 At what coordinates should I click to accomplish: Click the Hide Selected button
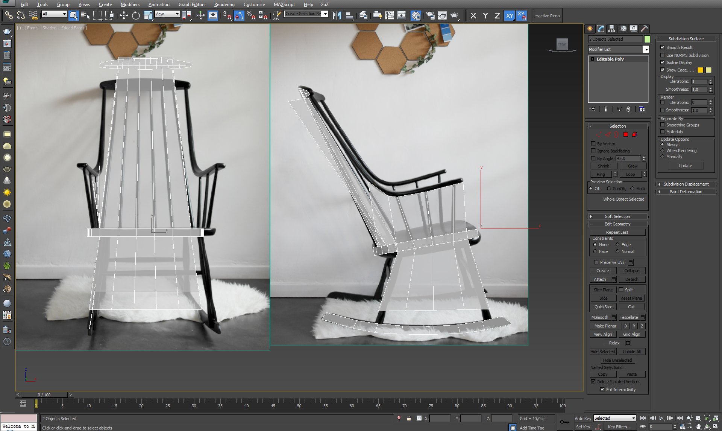pos(602,352)
